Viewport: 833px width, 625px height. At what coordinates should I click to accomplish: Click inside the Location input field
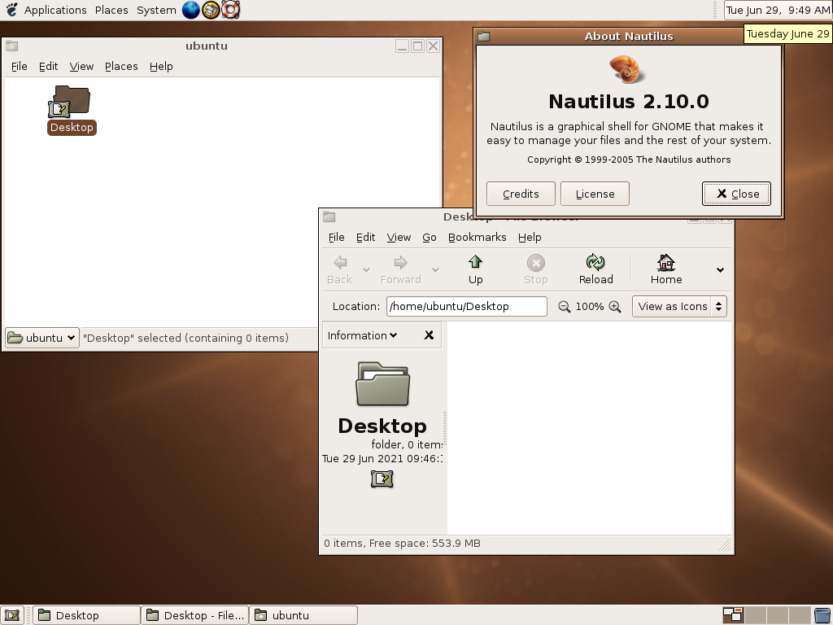(x=466, y=307)
